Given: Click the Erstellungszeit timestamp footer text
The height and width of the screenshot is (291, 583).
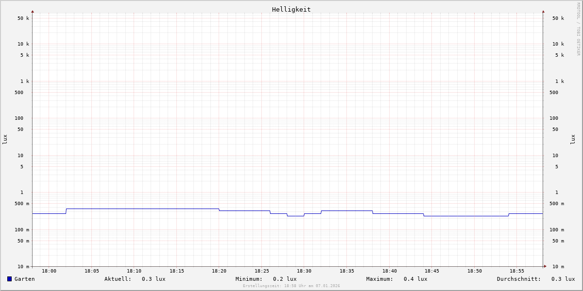Looking at the screenshot, I should (x=291, y=286).
